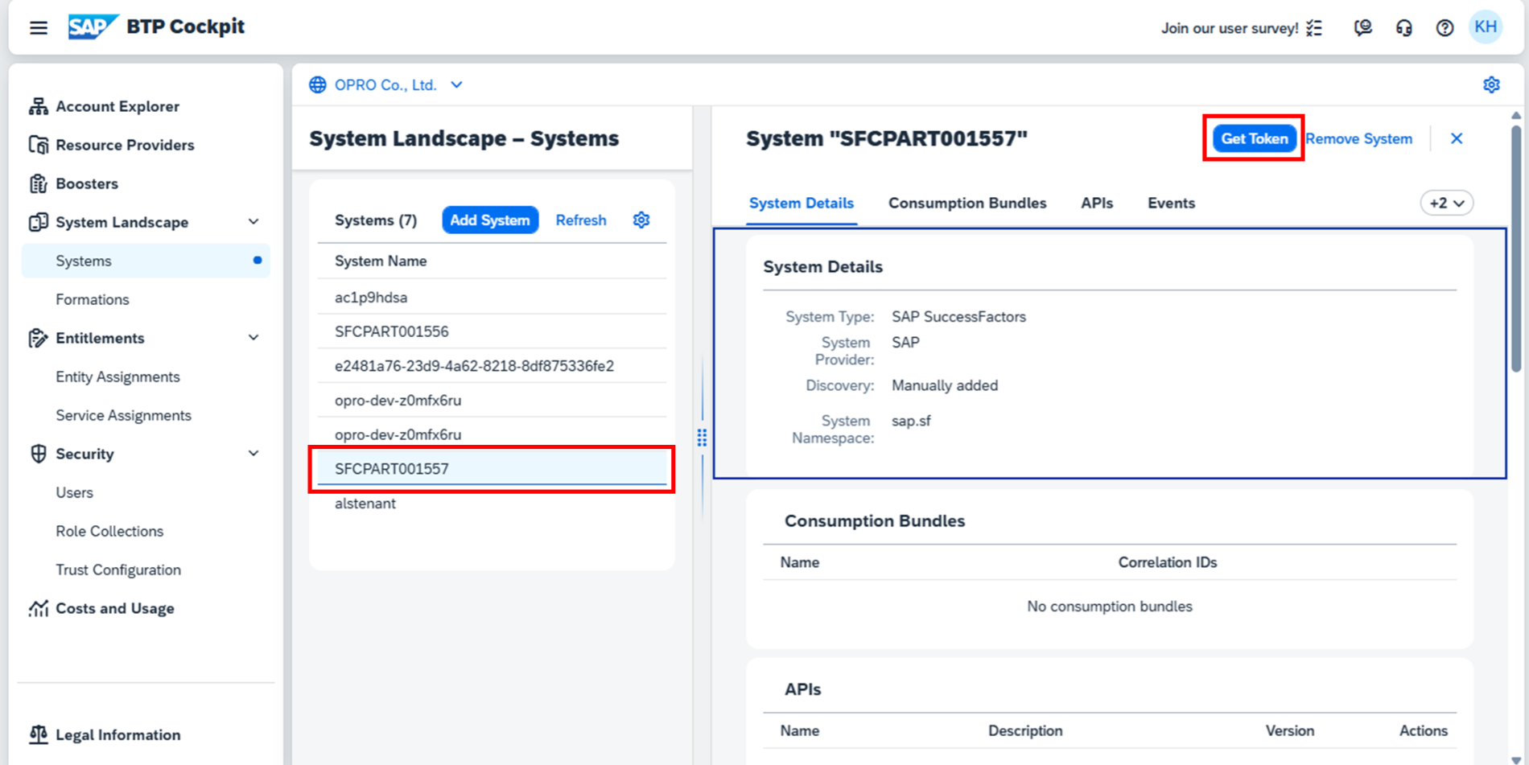Open the help question mark icon
Image resolution: width=1529 pixels, height=765 pixels.
coord(1445,28)
